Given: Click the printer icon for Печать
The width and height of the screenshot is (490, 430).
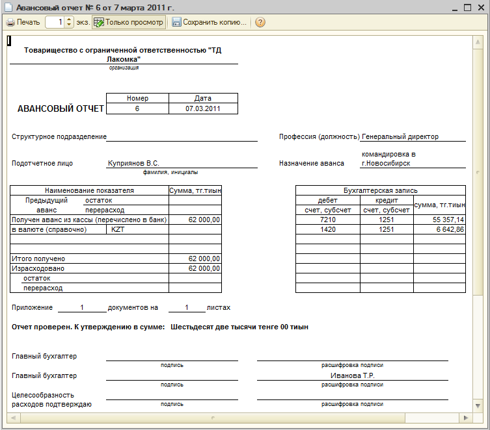Looking at the screenshot, I should pos(10,22).
